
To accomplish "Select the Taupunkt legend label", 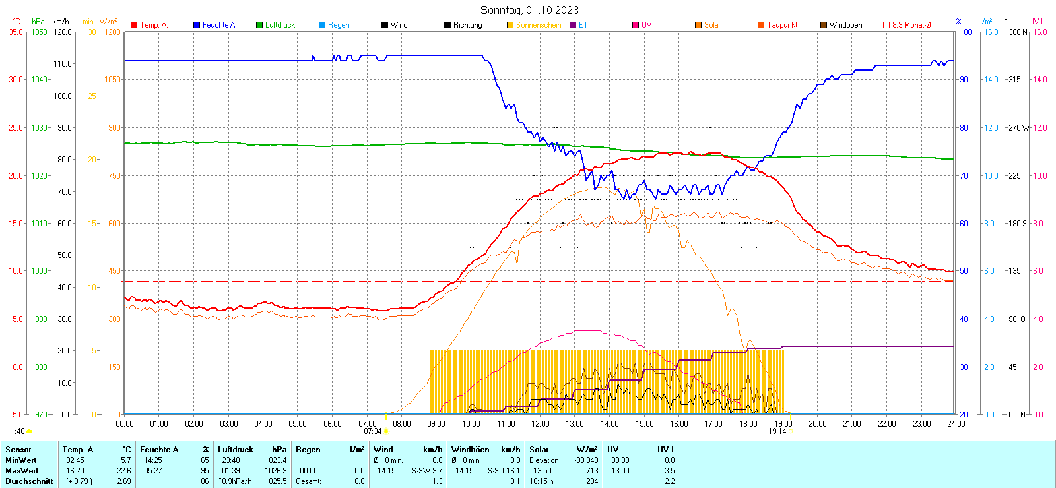I will tap(782, 25).
